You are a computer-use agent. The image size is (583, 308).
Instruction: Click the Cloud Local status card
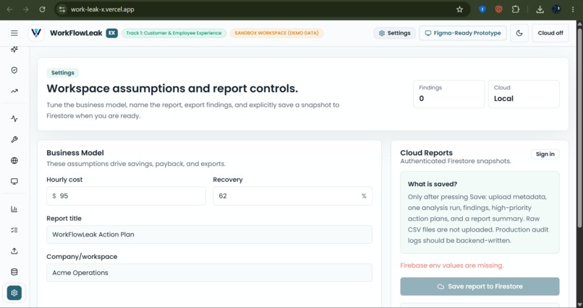pyautogui.click(x=524, y=94)
